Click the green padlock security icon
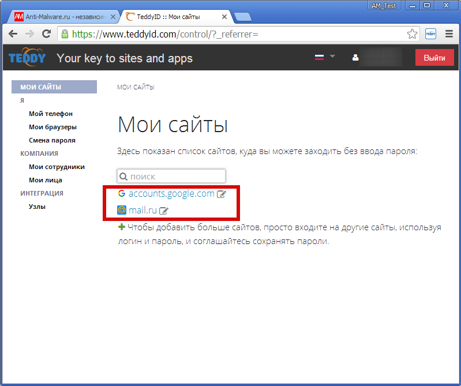Viewport: 461px width, 386px height. pyautogui.click(x=65, y=34)
